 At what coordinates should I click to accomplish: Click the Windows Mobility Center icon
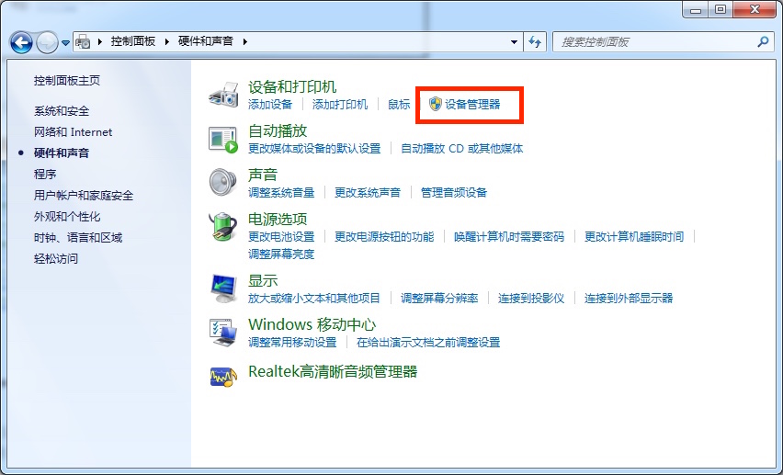[223, 333]
